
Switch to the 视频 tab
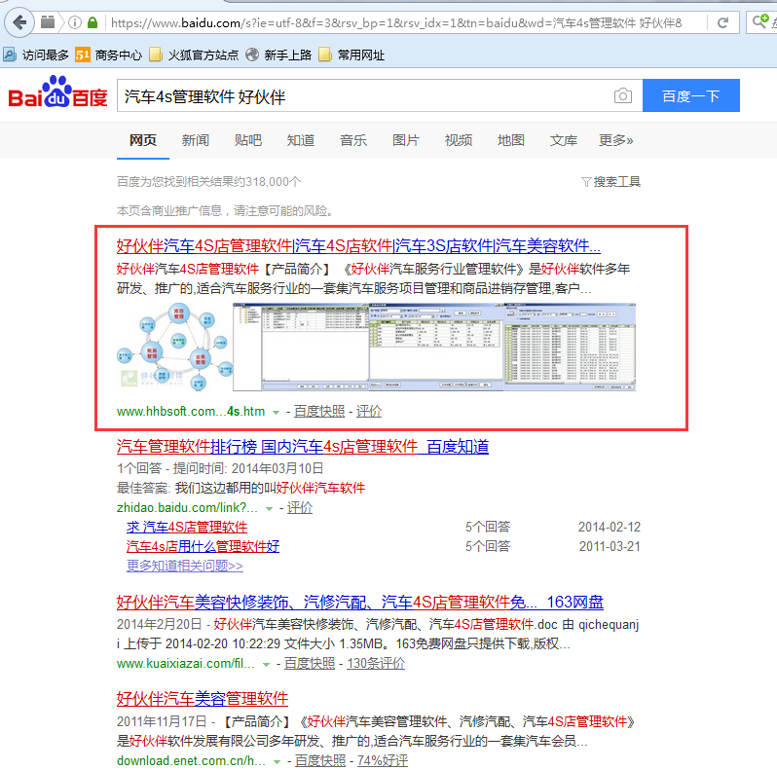[x=459, y=141]
